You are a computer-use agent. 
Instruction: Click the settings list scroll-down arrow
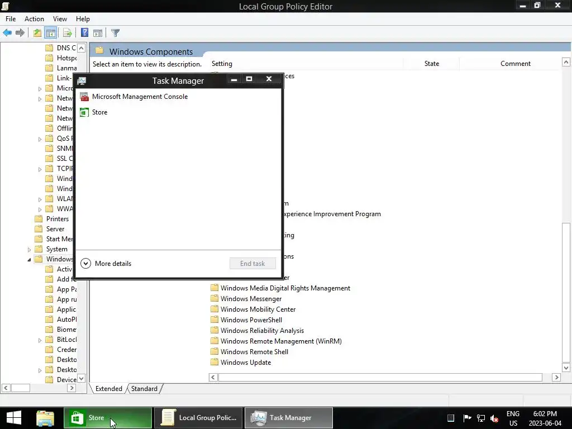pos(566,368)
